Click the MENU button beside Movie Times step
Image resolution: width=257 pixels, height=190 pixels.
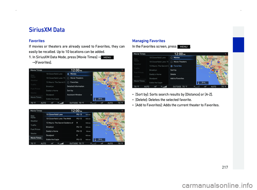pyautogui.click(x=107, y=57)
